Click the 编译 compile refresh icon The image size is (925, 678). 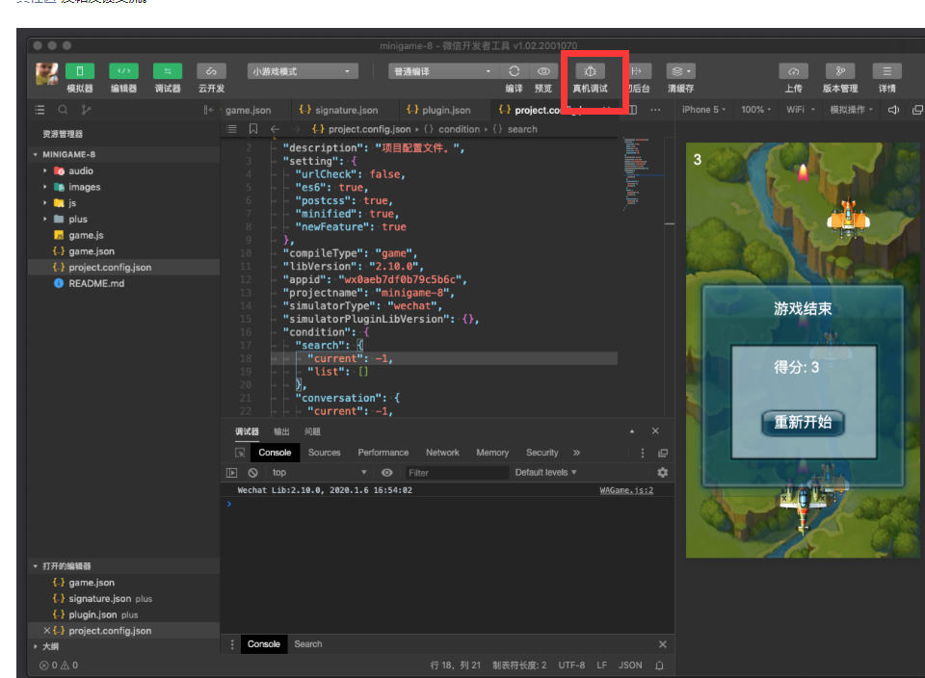(x=515, y=71)
